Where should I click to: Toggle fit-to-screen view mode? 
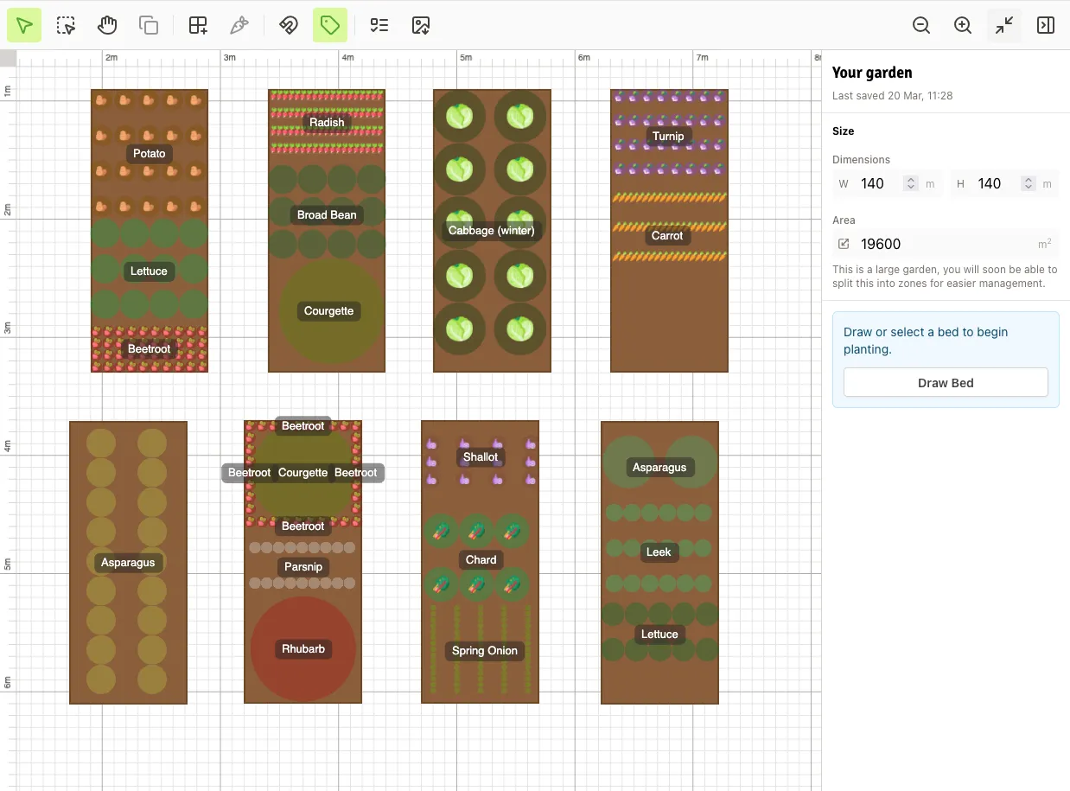pyautogui.click(x=1003, y=25)
